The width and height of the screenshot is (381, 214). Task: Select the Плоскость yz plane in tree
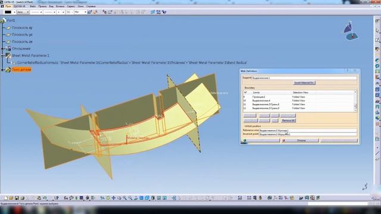pos(22,34)
